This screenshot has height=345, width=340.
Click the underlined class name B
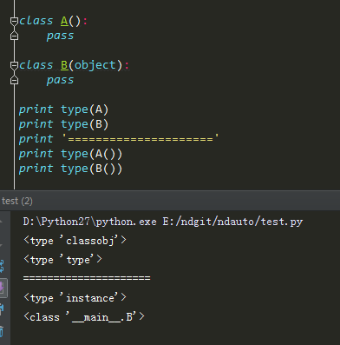[64, 65]
